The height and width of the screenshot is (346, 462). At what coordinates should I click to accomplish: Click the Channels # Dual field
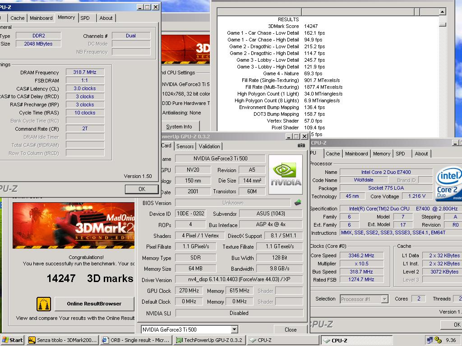[x=131, y=36]
